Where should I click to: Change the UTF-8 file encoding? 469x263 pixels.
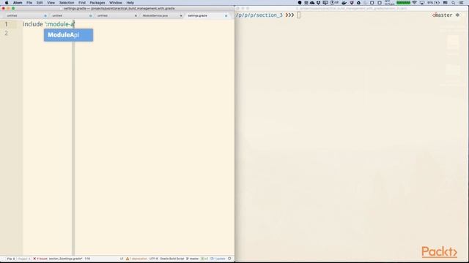pos(153,259)
